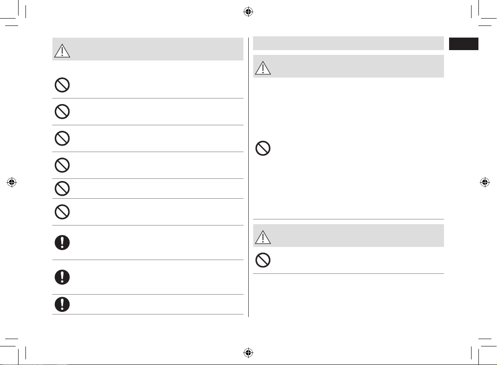Click the bottom prohibition icon in right column
The width and height of the screenshot is (497, 365).
click(263, 260)
